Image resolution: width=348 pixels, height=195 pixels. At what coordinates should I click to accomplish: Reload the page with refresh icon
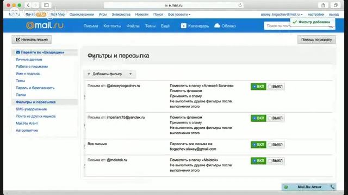[240, 5]
